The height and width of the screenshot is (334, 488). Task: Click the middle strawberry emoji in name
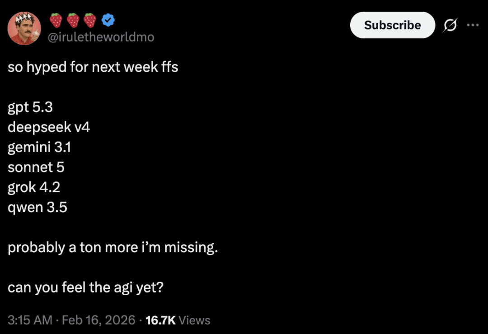tap(73, 20)
